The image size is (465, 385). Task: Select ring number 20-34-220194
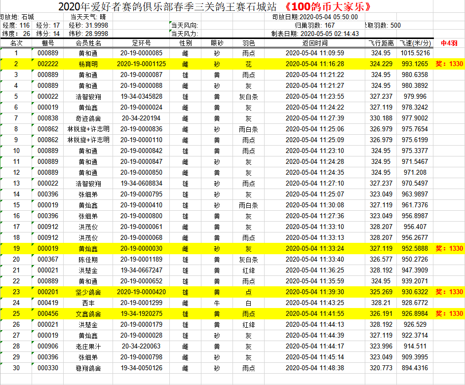(x=141, y=118)
